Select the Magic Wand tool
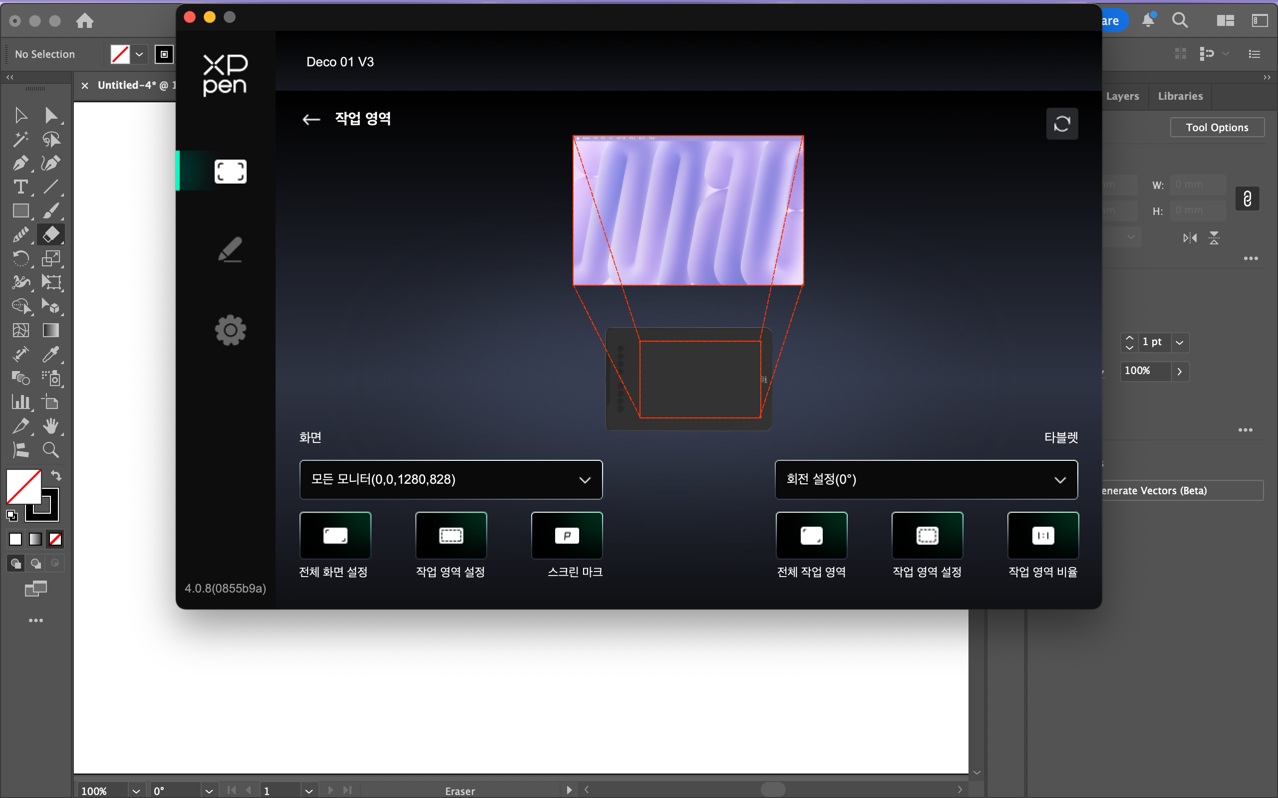This screenshot has width=1278, height=798. click(20, 139)
